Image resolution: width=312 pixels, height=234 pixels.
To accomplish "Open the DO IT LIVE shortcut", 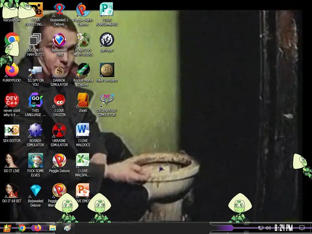I will tap(12, 163).
